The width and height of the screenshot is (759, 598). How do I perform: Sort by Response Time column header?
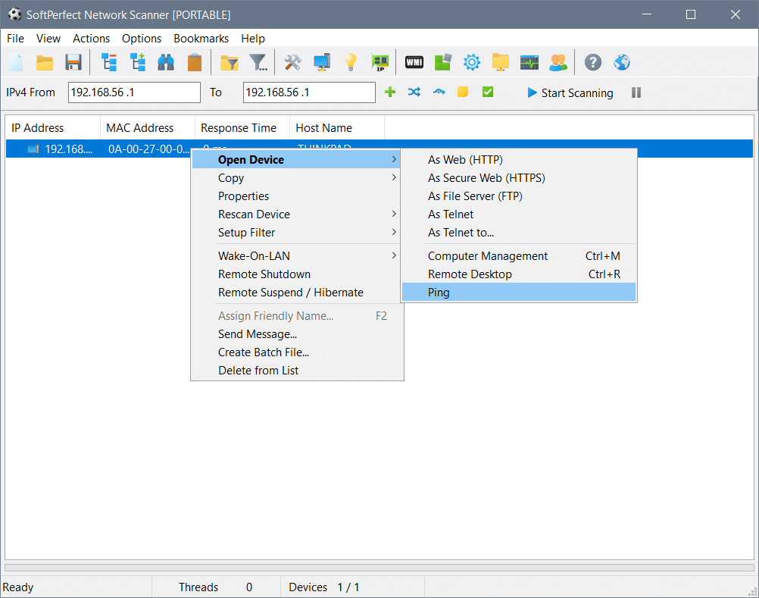tap(242, 128)
